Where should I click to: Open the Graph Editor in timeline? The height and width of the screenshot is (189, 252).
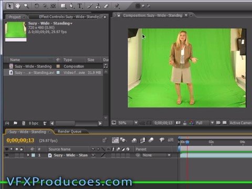click(171, 140)
